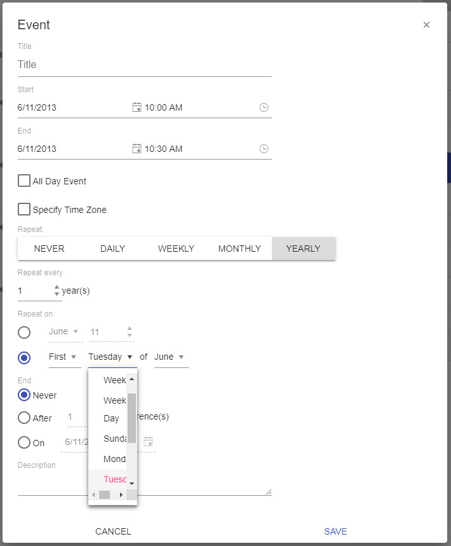
Task: Click the CANCEL button
Action: 112,531
